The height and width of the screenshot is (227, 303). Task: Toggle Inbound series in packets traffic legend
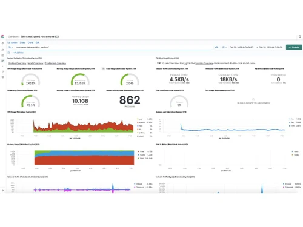(139, 184)
